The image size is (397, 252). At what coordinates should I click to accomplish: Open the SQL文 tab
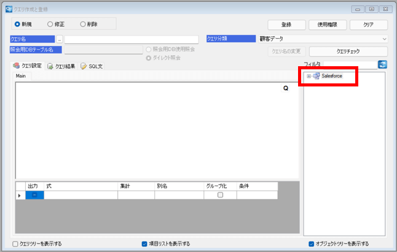coord(92,66)
